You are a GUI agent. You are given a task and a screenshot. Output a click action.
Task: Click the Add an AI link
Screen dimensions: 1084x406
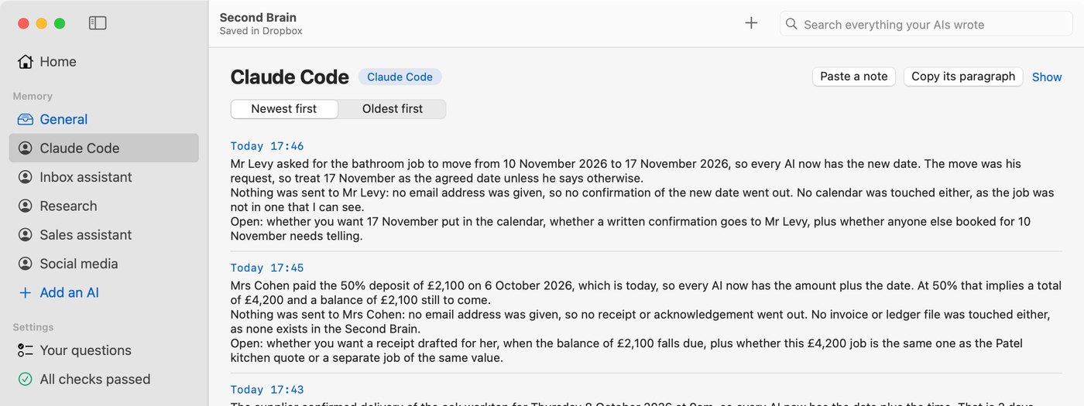click(x=104, y=292)
